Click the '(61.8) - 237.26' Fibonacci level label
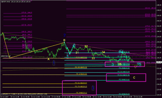162x98 pixels. [x=151, y=50]
